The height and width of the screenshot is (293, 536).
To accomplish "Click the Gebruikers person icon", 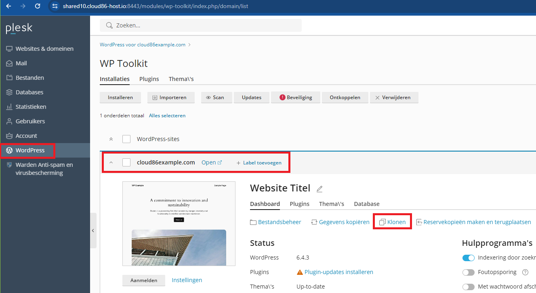I will pos(9,121).
